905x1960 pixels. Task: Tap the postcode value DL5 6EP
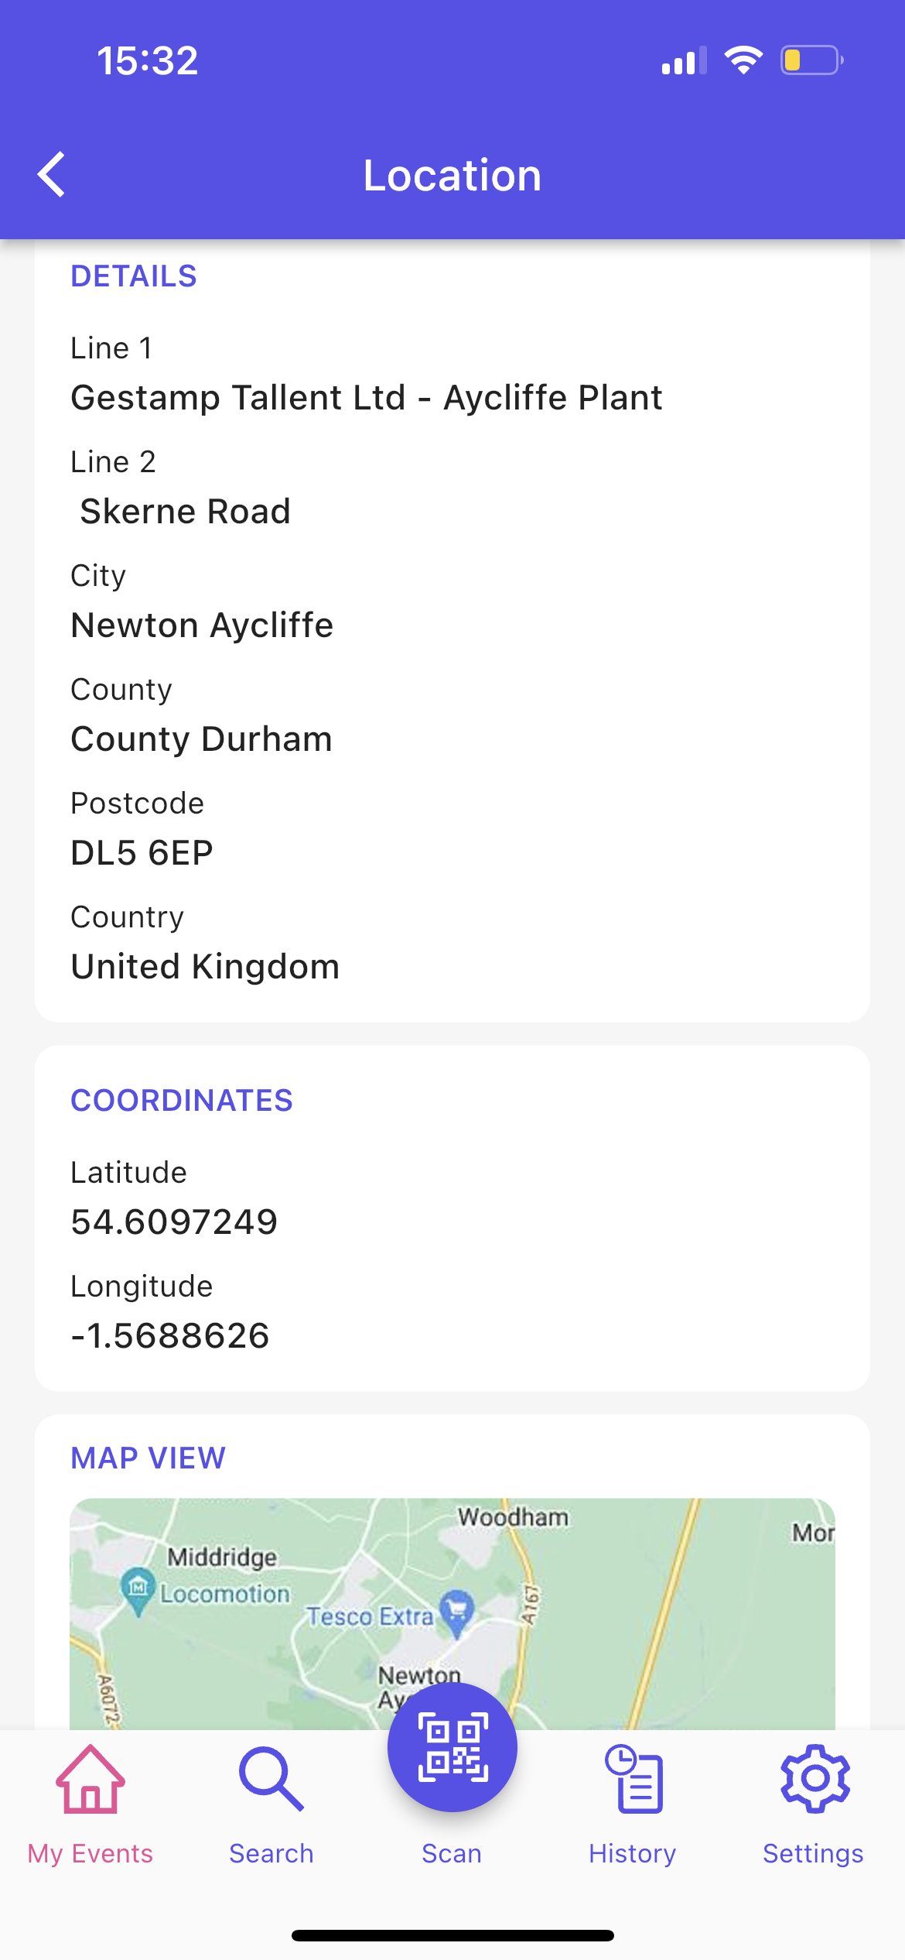(x=142, y=853)
